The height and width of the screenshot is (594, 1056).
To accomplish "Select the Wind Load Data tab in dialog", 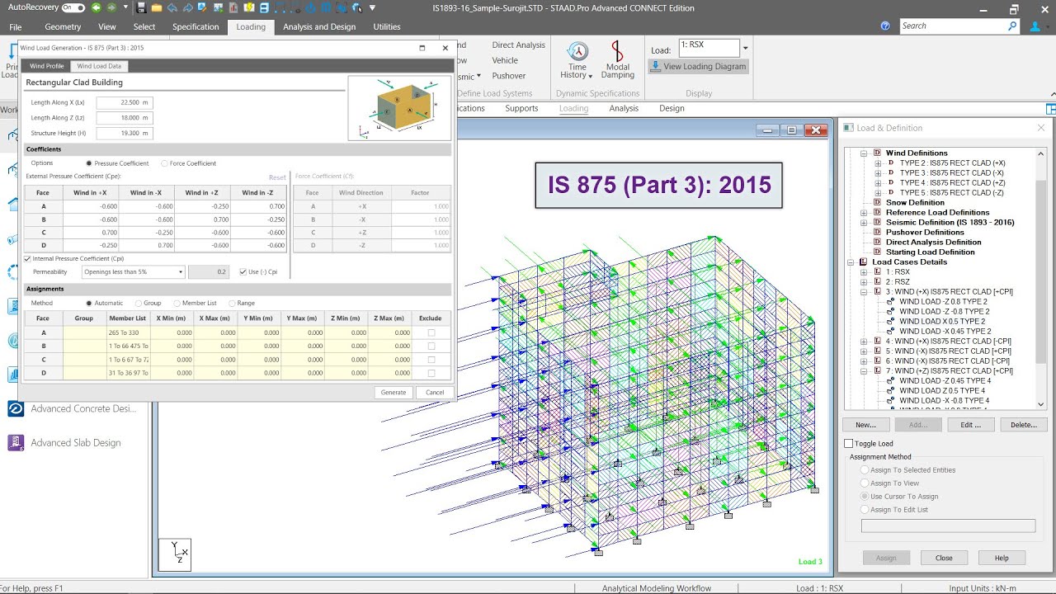I will (99, 66).
